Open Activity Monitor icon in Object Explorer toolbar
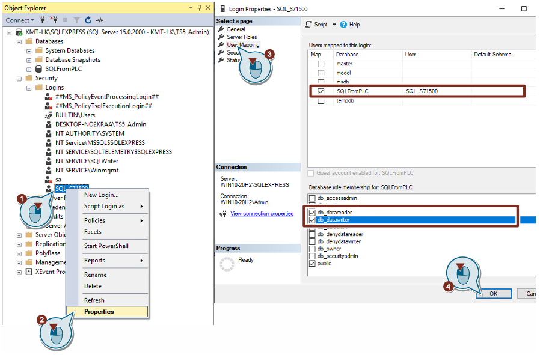This screenshot has width=543, height=355. click(x=100, y=20)
